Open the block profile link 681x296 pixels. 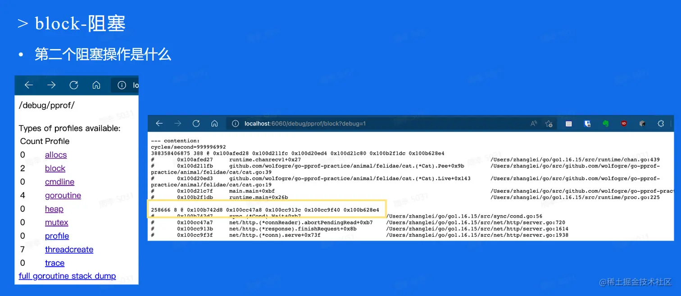pos(55,168)
